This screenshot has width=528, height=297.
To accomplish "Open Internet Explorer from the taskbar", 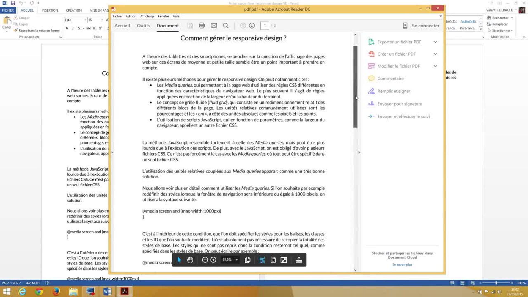I will [22, 291].
